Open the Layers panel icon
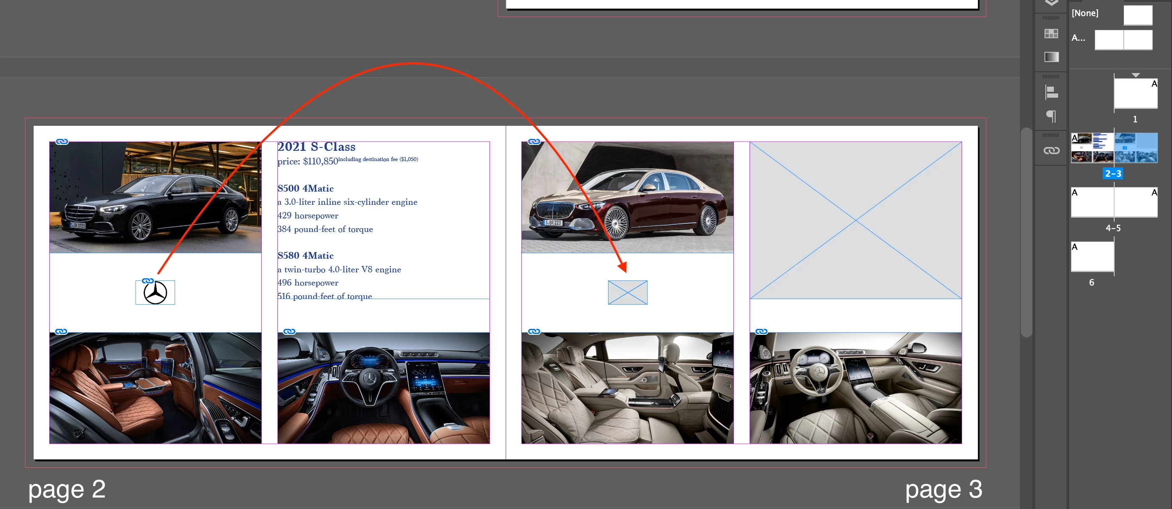The width and height of the screenshot is (1172, 509). 1051,3
